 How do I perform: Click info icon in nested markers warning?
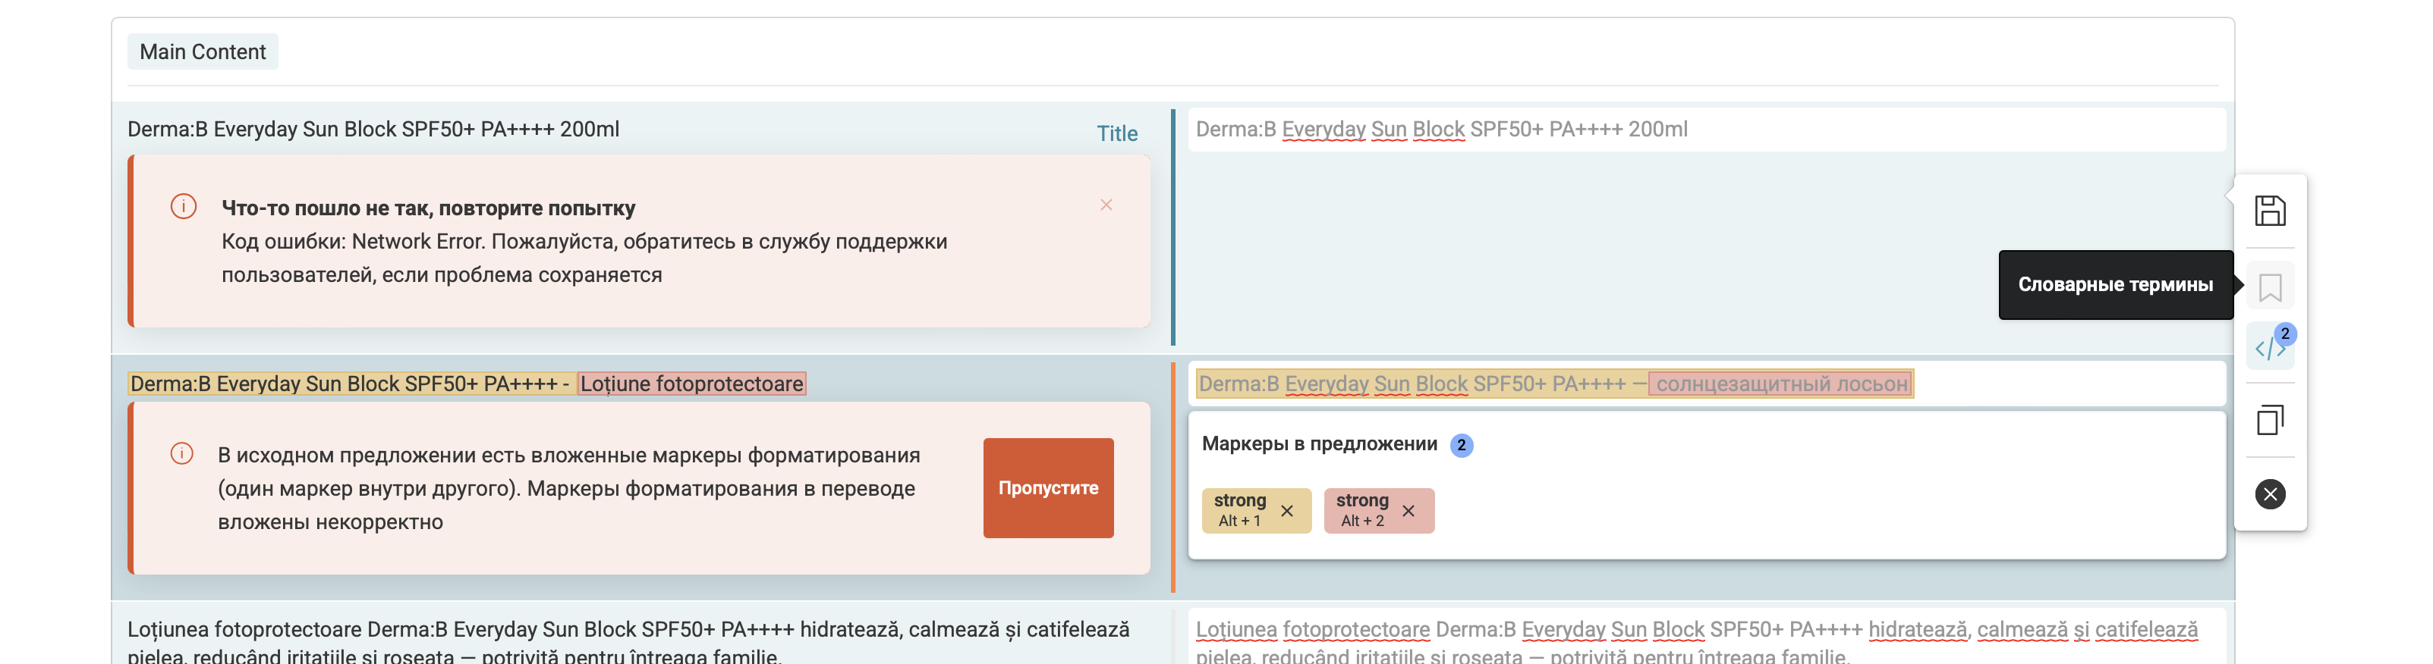tap(181, 454)
